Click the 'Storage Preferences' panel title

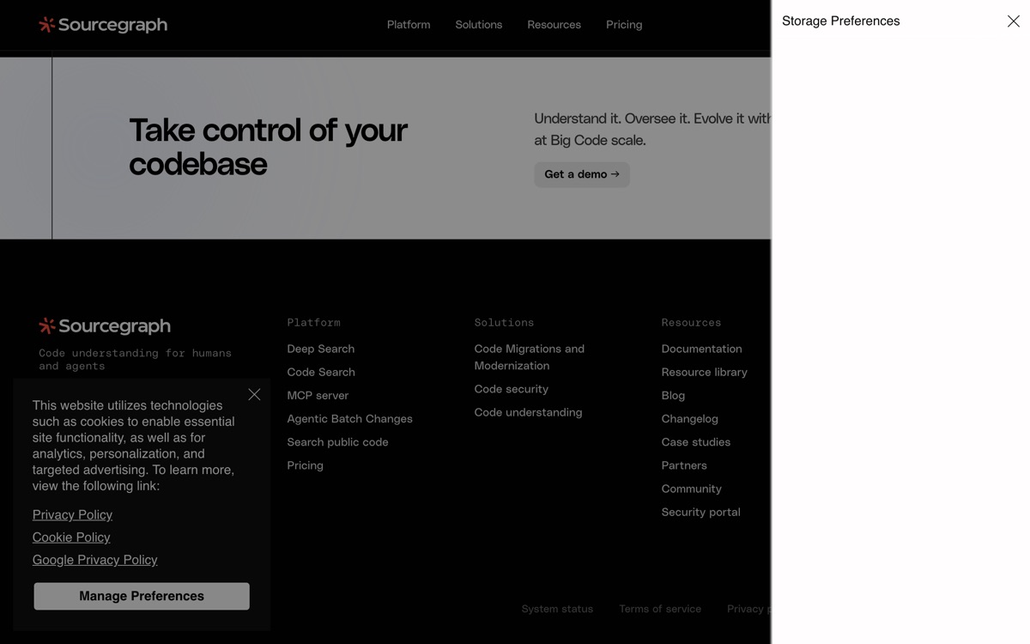coord(840,21)
